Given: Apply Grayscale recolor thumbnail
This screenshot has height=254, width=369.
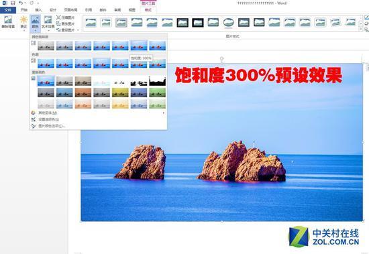Looking at the screenshot, I should [x=64, y=81].
